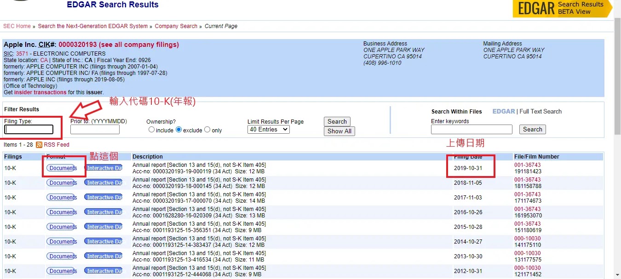The height and width of the screenshot is (279, 621).
Task: Select the Ownership exclude radio button
Action: 179,130
